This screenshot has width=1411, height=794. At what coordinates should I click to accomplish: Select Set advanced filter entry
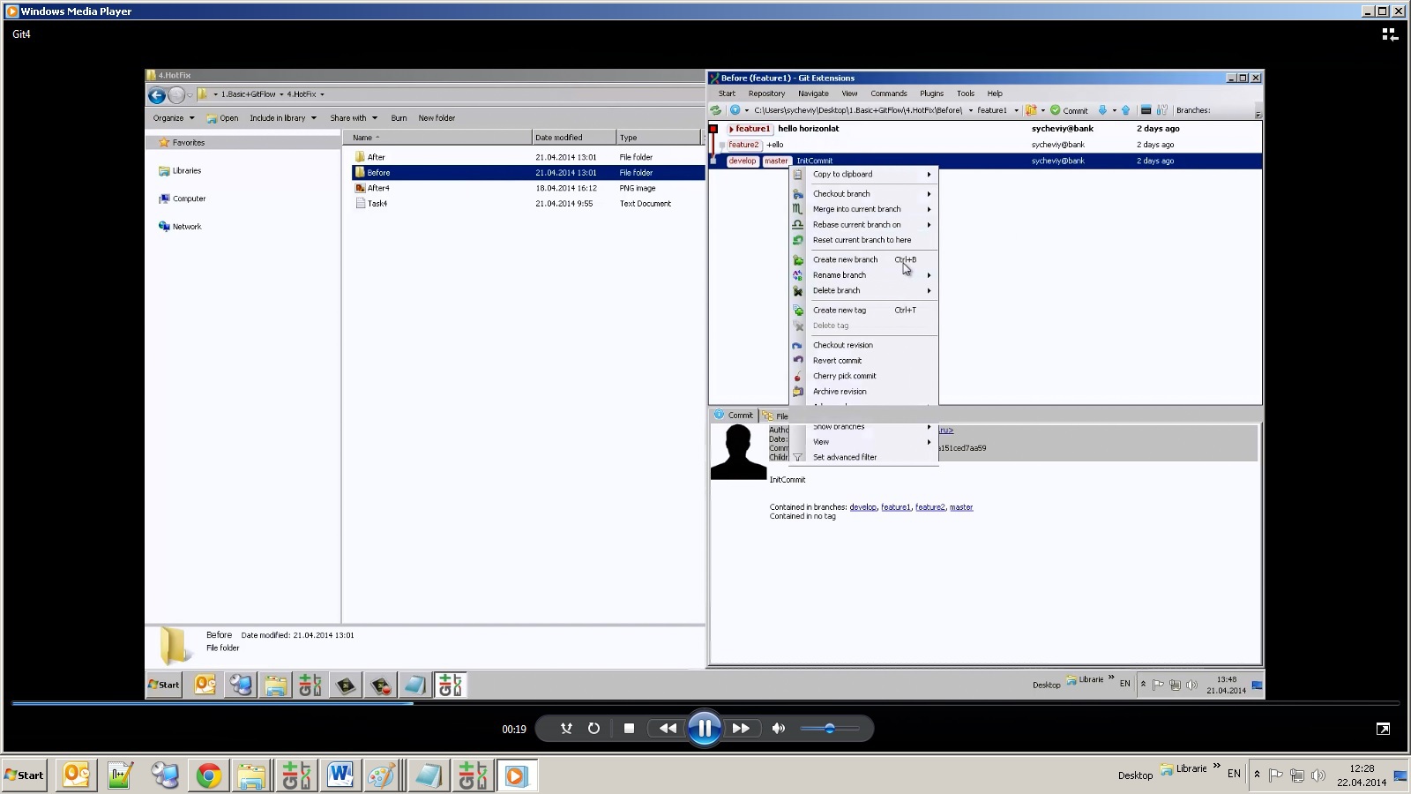[x=864, y=457]
